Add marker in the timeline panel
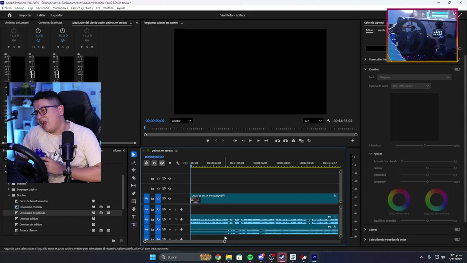The width and height of the screenshot is (467, 263). [x=170, y=163]
